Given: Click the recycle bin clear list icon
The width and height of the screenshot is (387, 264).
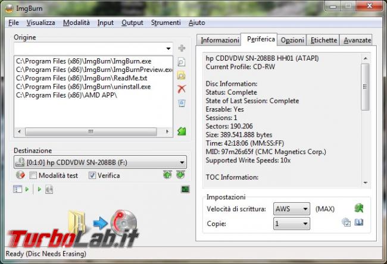Looking at the screenshot, I should click(182, 103).
